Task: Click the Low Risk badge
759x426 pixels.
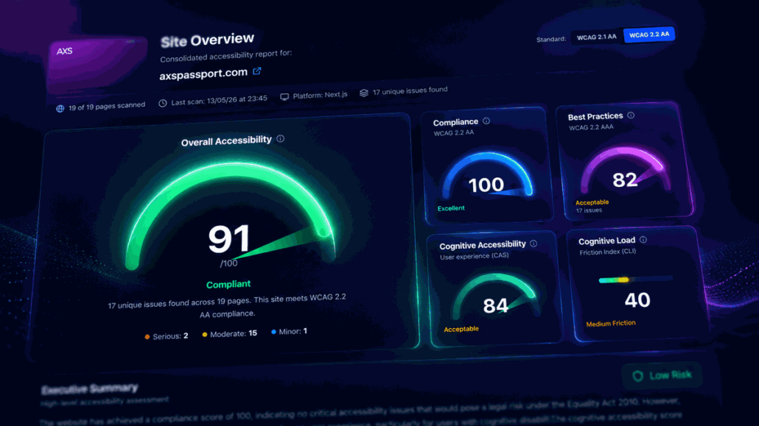Action: point(662,375)
